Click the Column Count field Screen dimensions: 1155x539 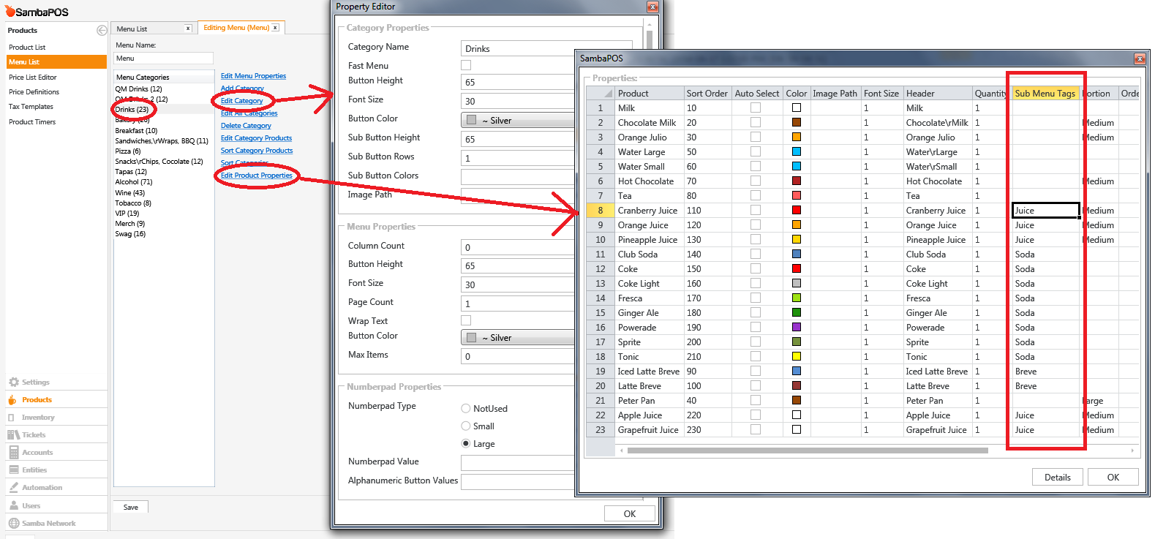tap(519, 247)
